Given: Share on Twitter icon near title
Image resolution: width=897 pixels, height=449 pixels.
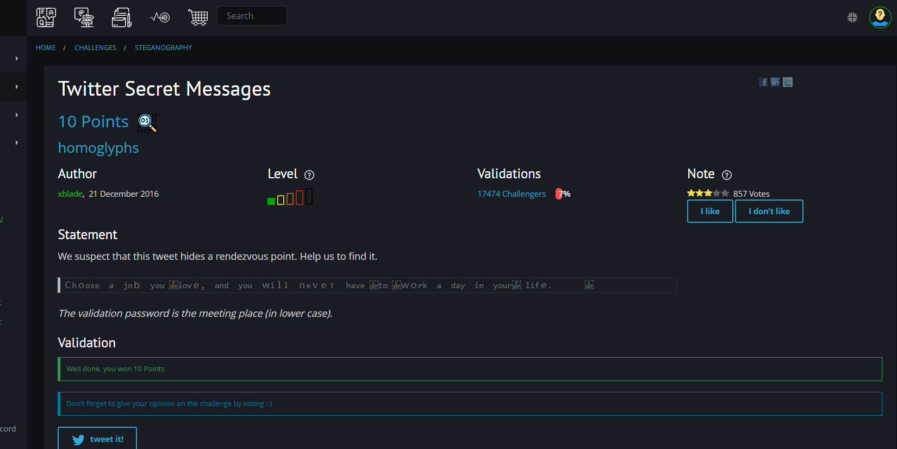Looking at the screenshot, I should (x=788, y=82).
